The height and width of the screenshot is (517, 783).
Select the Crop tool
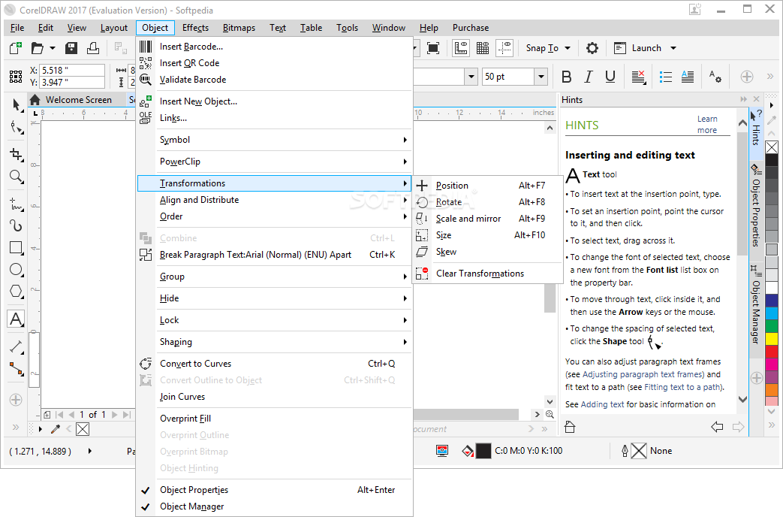pyautogui.click(x=17, y=155)
